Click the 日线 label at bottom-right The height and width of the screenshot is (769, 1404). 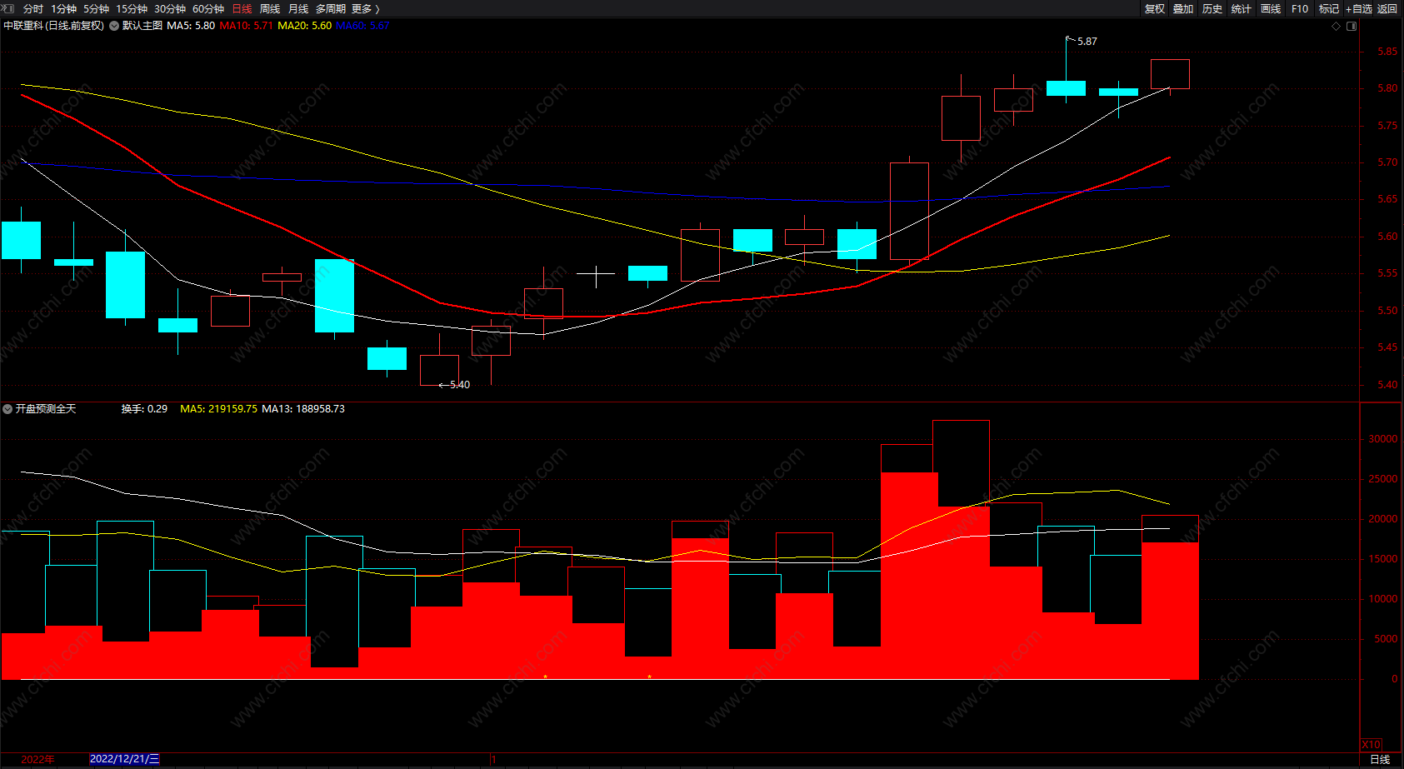point(1380,759)
